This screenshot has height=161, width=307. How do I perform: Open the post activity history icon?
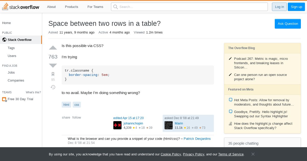pos(53,87)
